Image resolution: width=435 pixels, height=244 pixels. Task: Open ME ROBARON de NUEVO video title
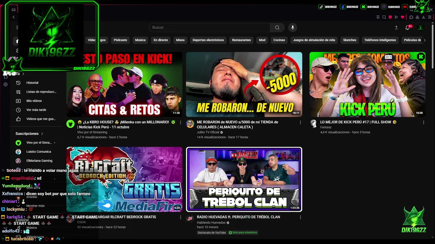pyautogui.click(x=238, y=124)
